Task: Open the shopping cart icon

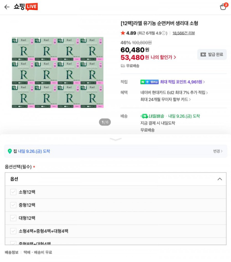Action: click(x=223, y=7)
